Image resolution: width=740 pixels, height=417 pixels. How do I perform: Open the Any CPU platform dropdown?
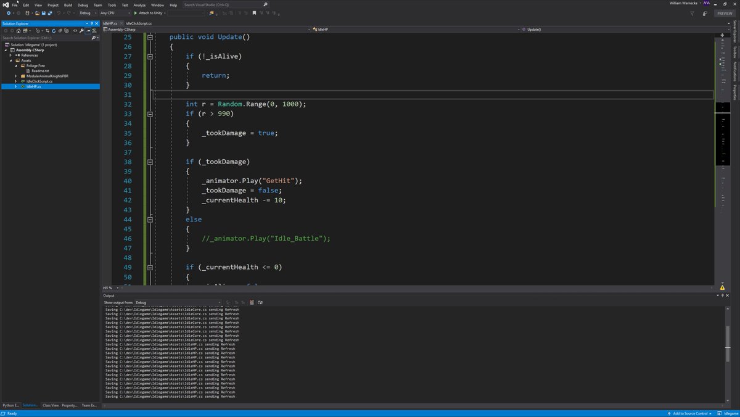tap(115, 13)
